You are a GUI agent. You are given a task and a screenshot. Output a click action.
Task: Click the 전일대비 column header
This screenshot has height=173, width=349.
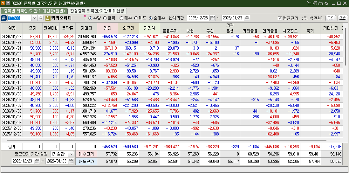point(51,28)
